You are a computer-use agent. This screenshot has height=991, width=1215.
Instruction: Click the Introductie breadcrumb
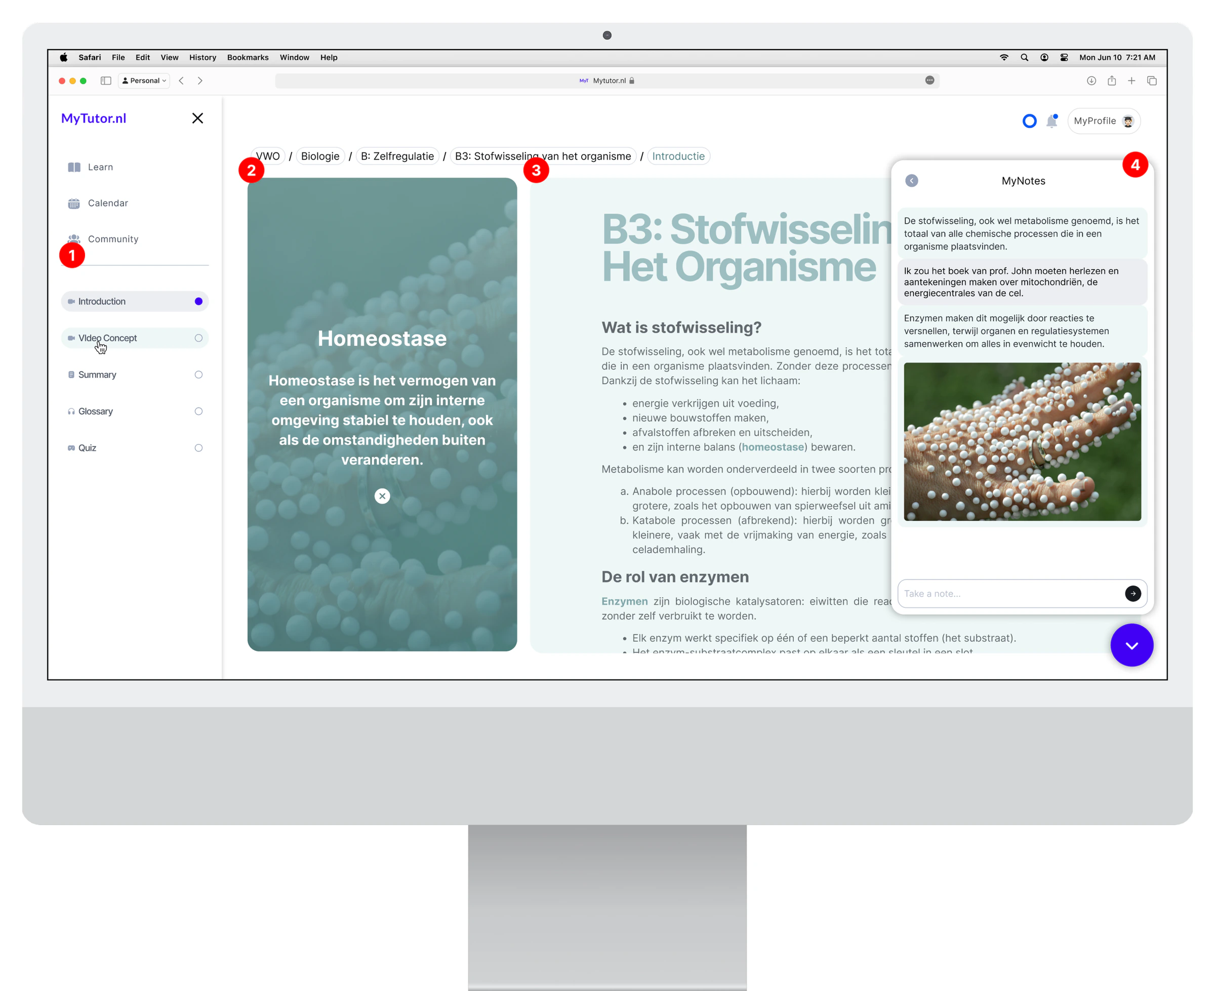[x=678, y=156]
